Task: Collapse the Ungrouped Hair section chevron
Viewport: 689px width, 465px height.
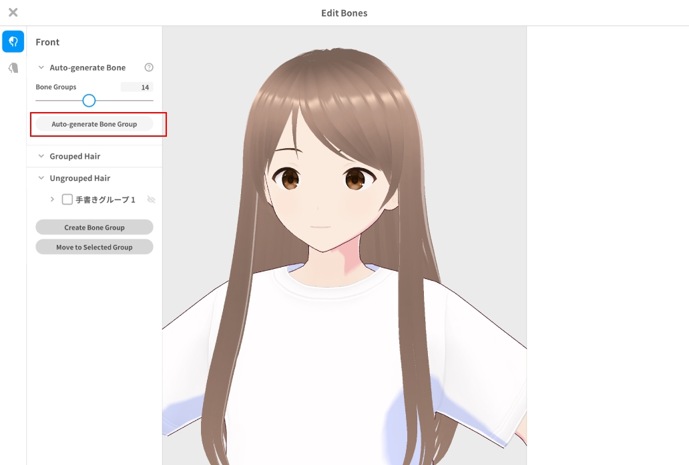Action: pyautogui.click(x=41, y=178)
